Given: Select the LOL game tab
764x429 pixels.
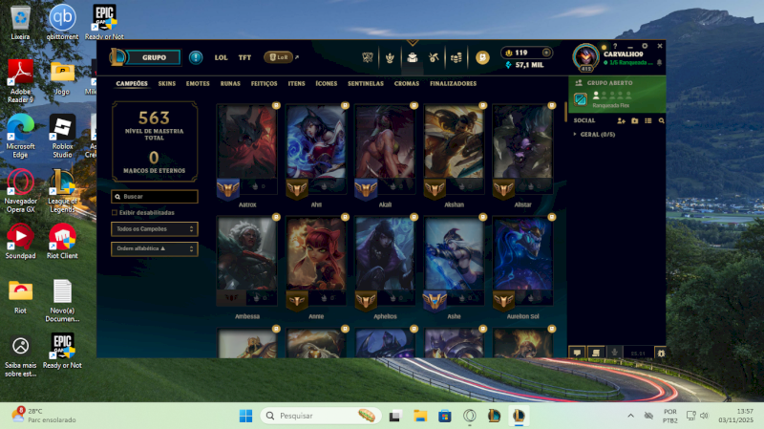Looking at the screenshot, I should pos(222,57).
